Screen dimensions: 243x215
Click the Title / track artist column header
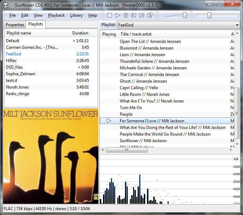click(x=174, y=34)
